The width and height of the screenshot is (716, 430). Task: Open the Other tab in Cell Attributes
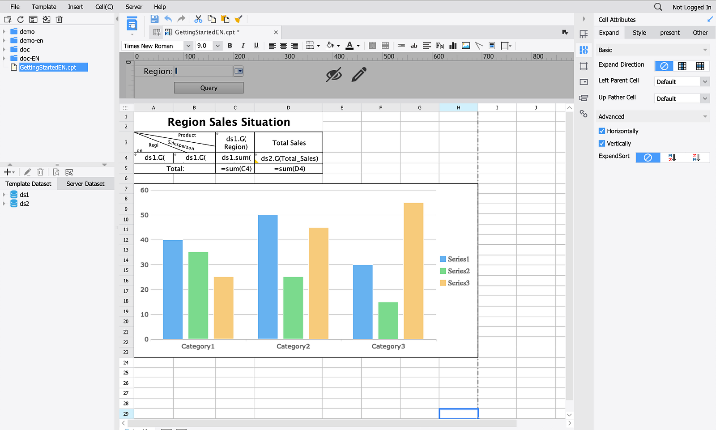coord(700,33)
